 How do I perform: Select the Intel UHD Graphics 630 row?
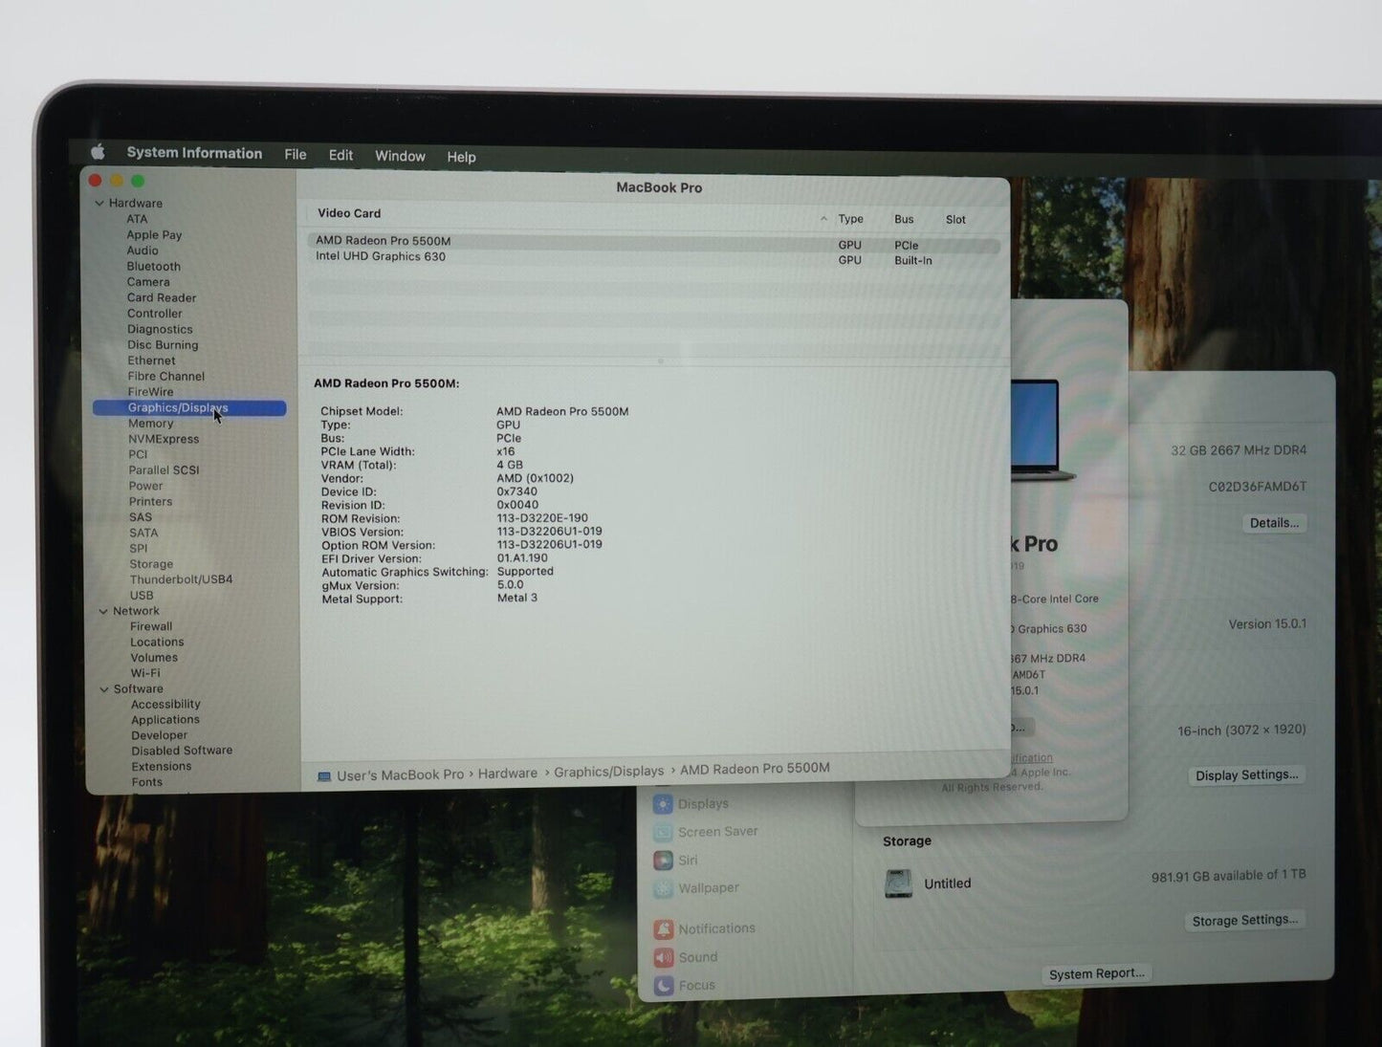[x=654, y=258]
